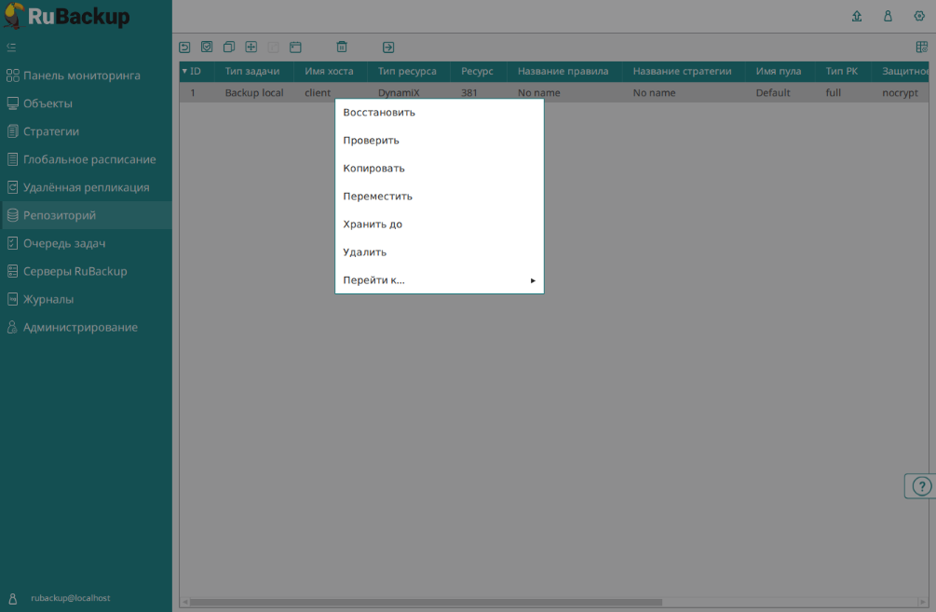Viewport: 936px width, 612px height.
Task: Choose 'Хранить до' in the context menu
Action: coord(373,224)
